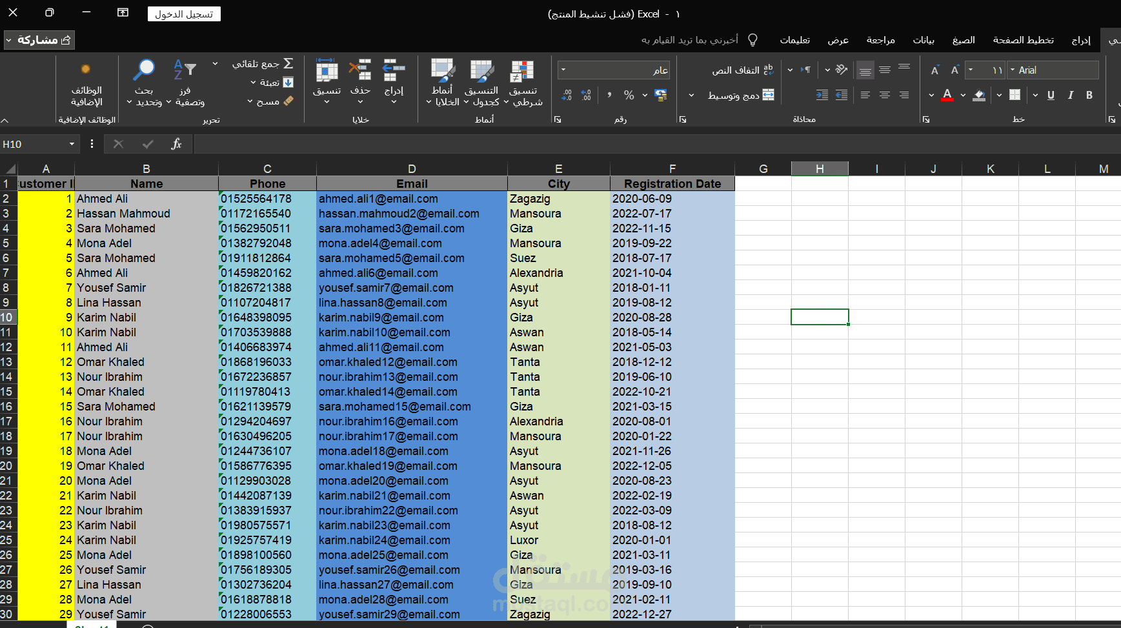
Task: Toggle wrap text (التفاف النص)
Action: pos(742,70)
